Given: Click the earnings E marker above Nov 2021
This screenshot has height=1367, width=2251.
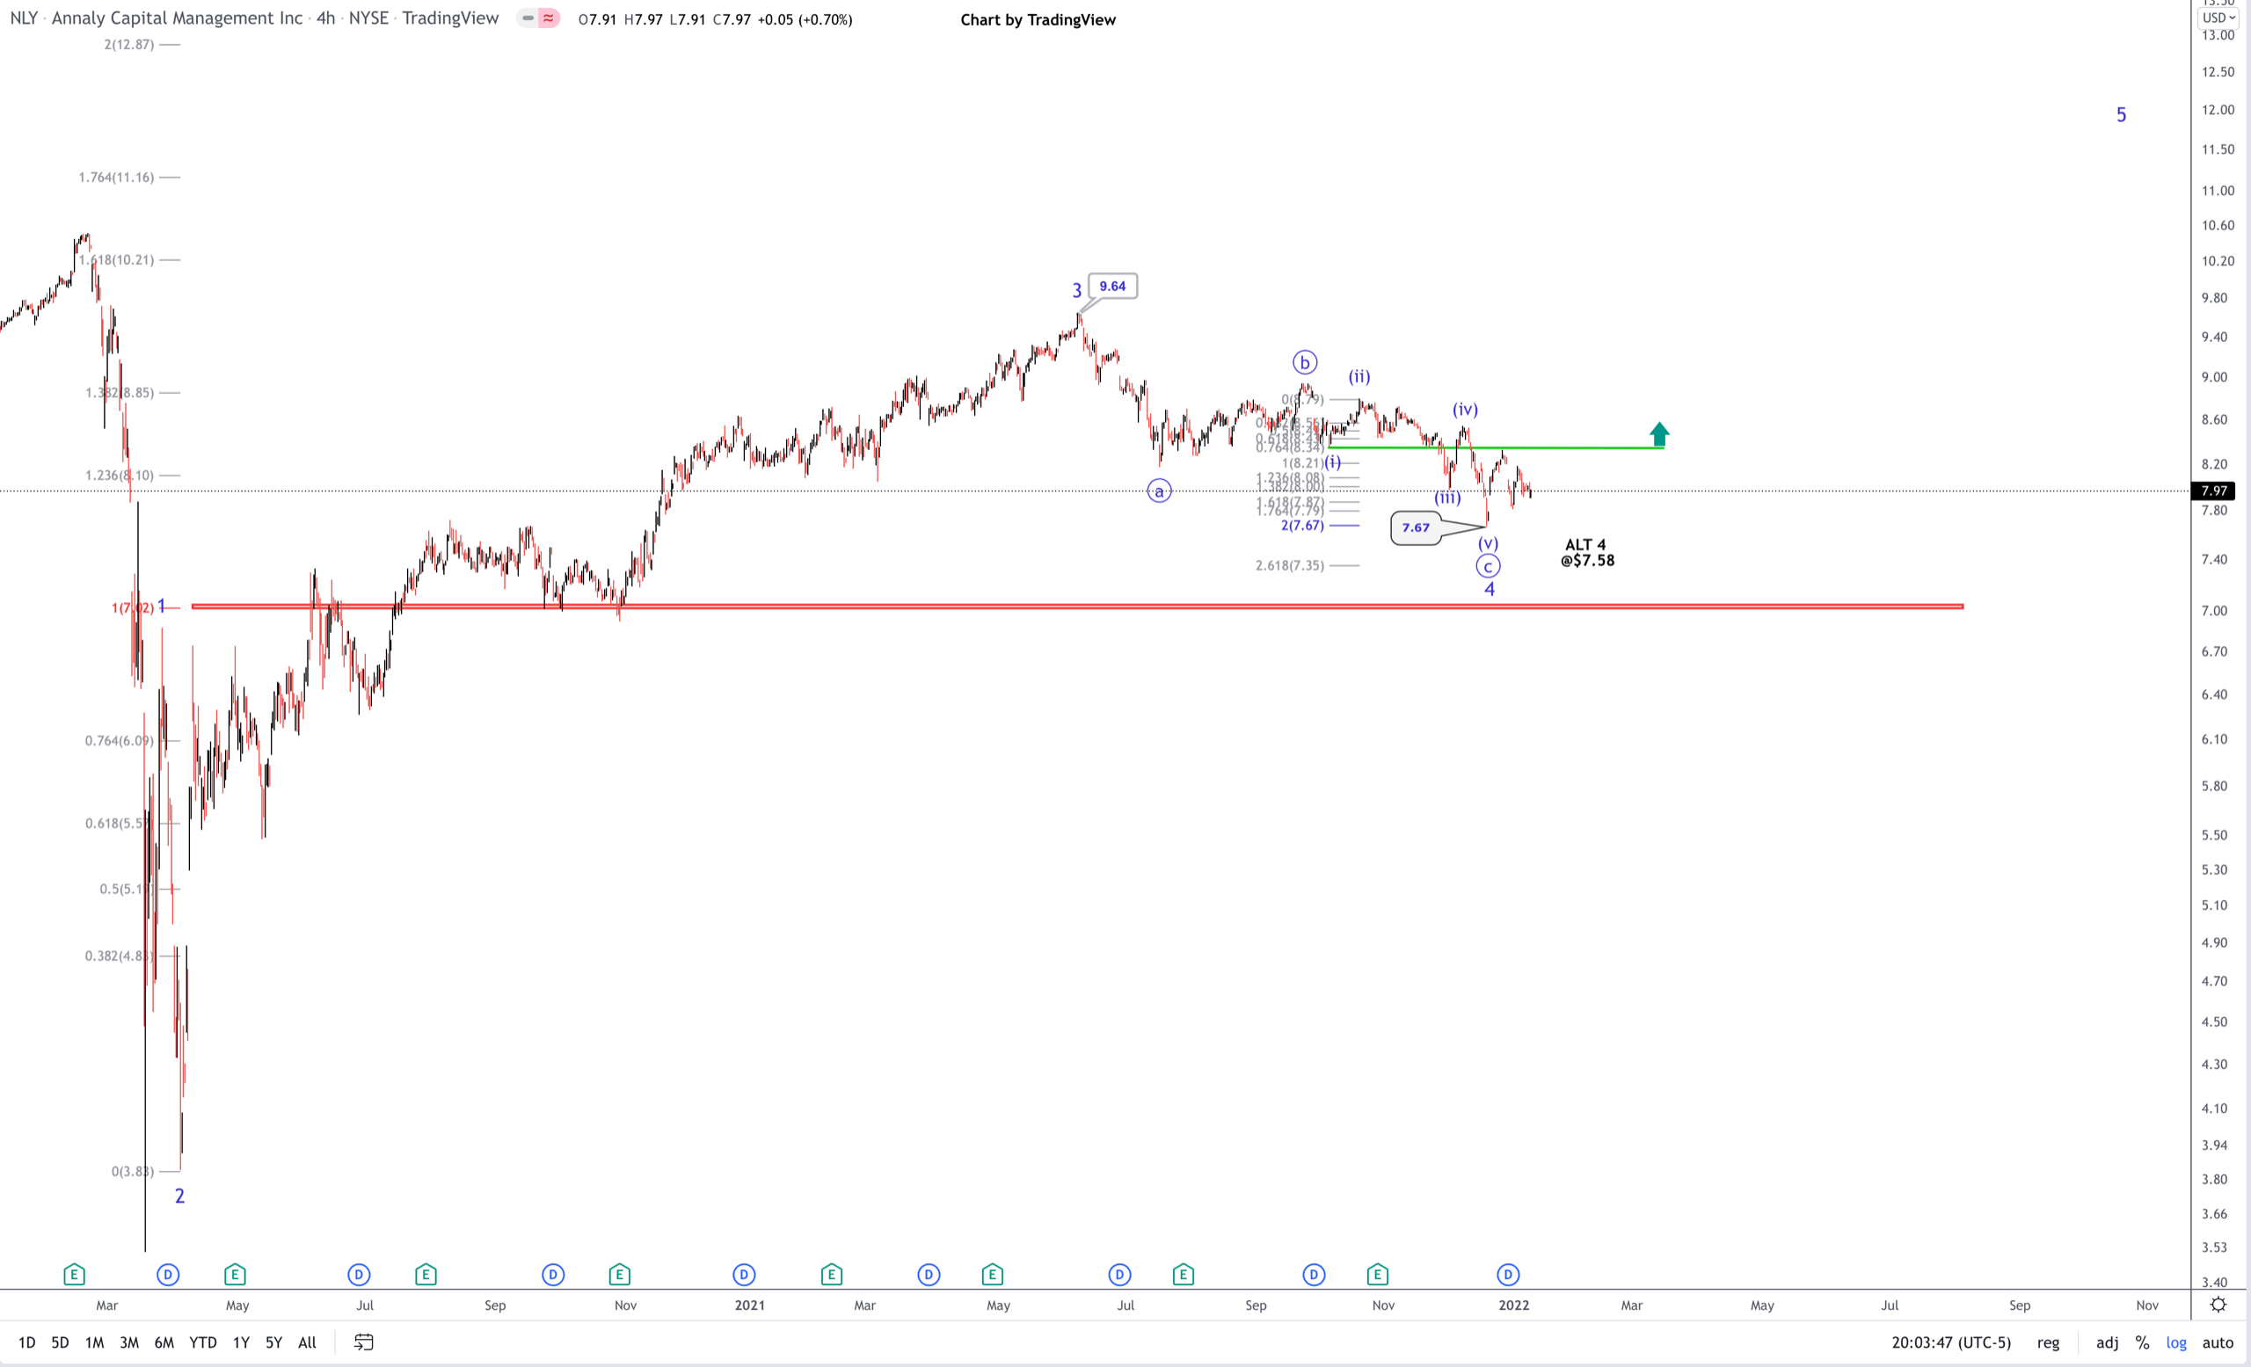Looking at the screenshot, I should click(x=1378, y=1274).
